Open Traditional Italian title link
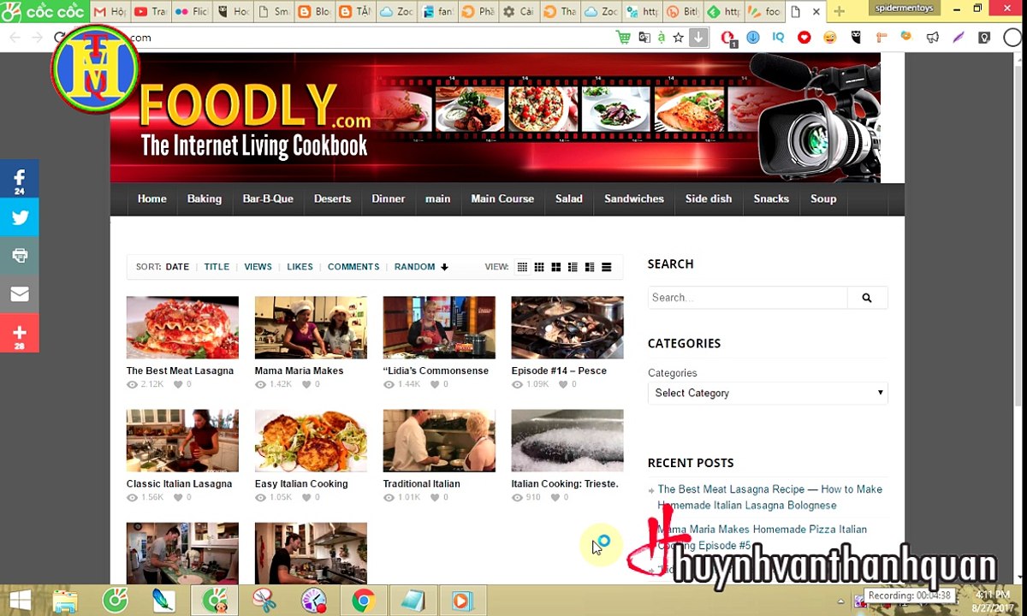The image size is (1027, 616). pyautogui.click(x=421, y=483)
